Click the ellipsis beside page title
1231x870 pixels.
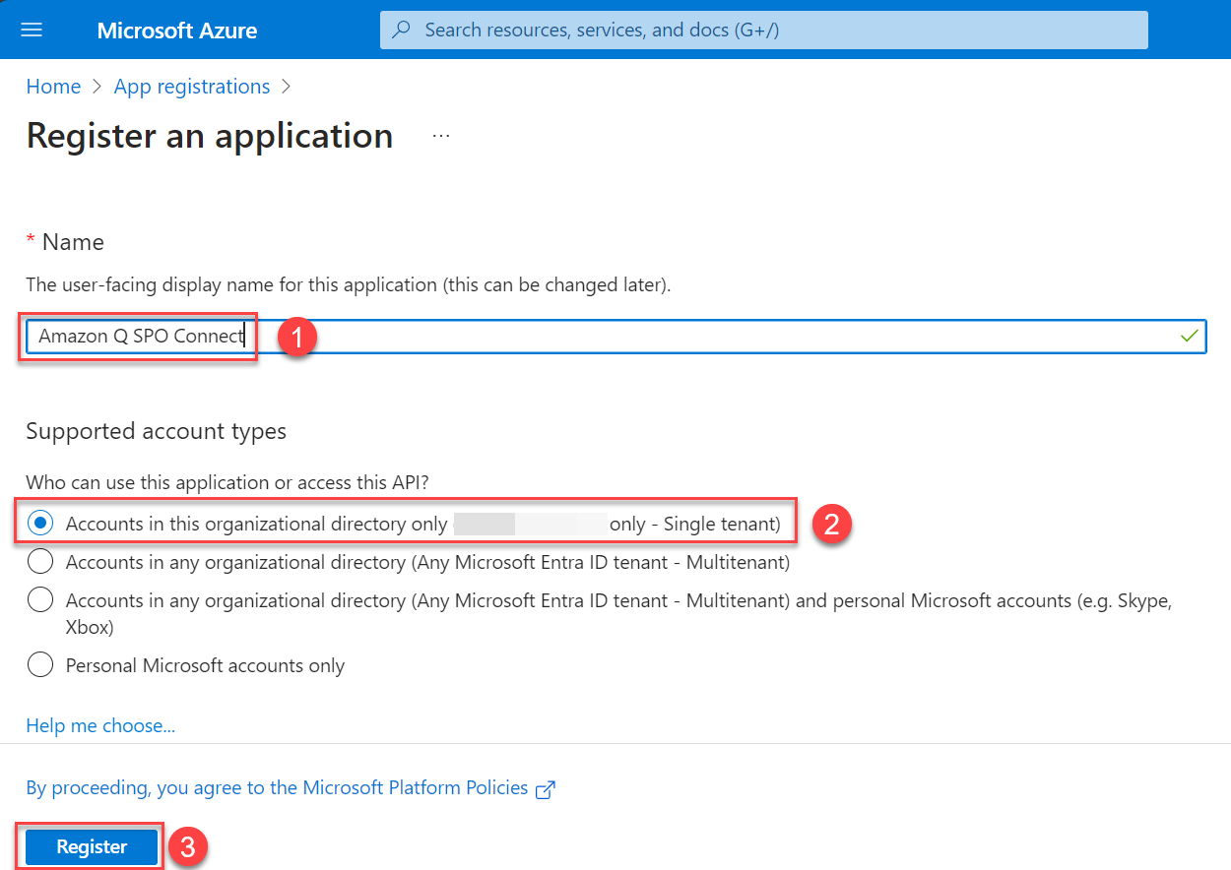point(439,136)
